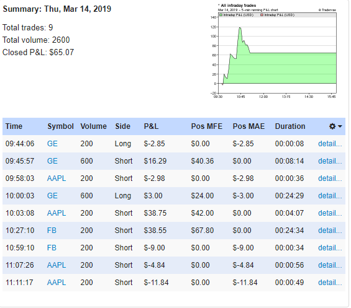Open AAPL symbol link at 10:03:08
This screenshot has height=308, width=351.
(57, 213)
